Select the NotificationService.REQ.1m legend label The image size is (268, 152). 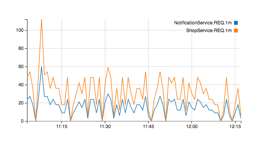click(x=203, y=23)
